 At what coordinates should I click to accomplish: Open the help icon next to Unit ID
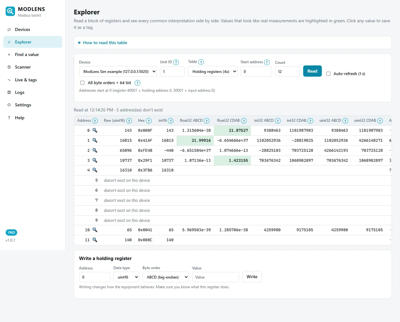pyautogui.click(x=176, y=62)
